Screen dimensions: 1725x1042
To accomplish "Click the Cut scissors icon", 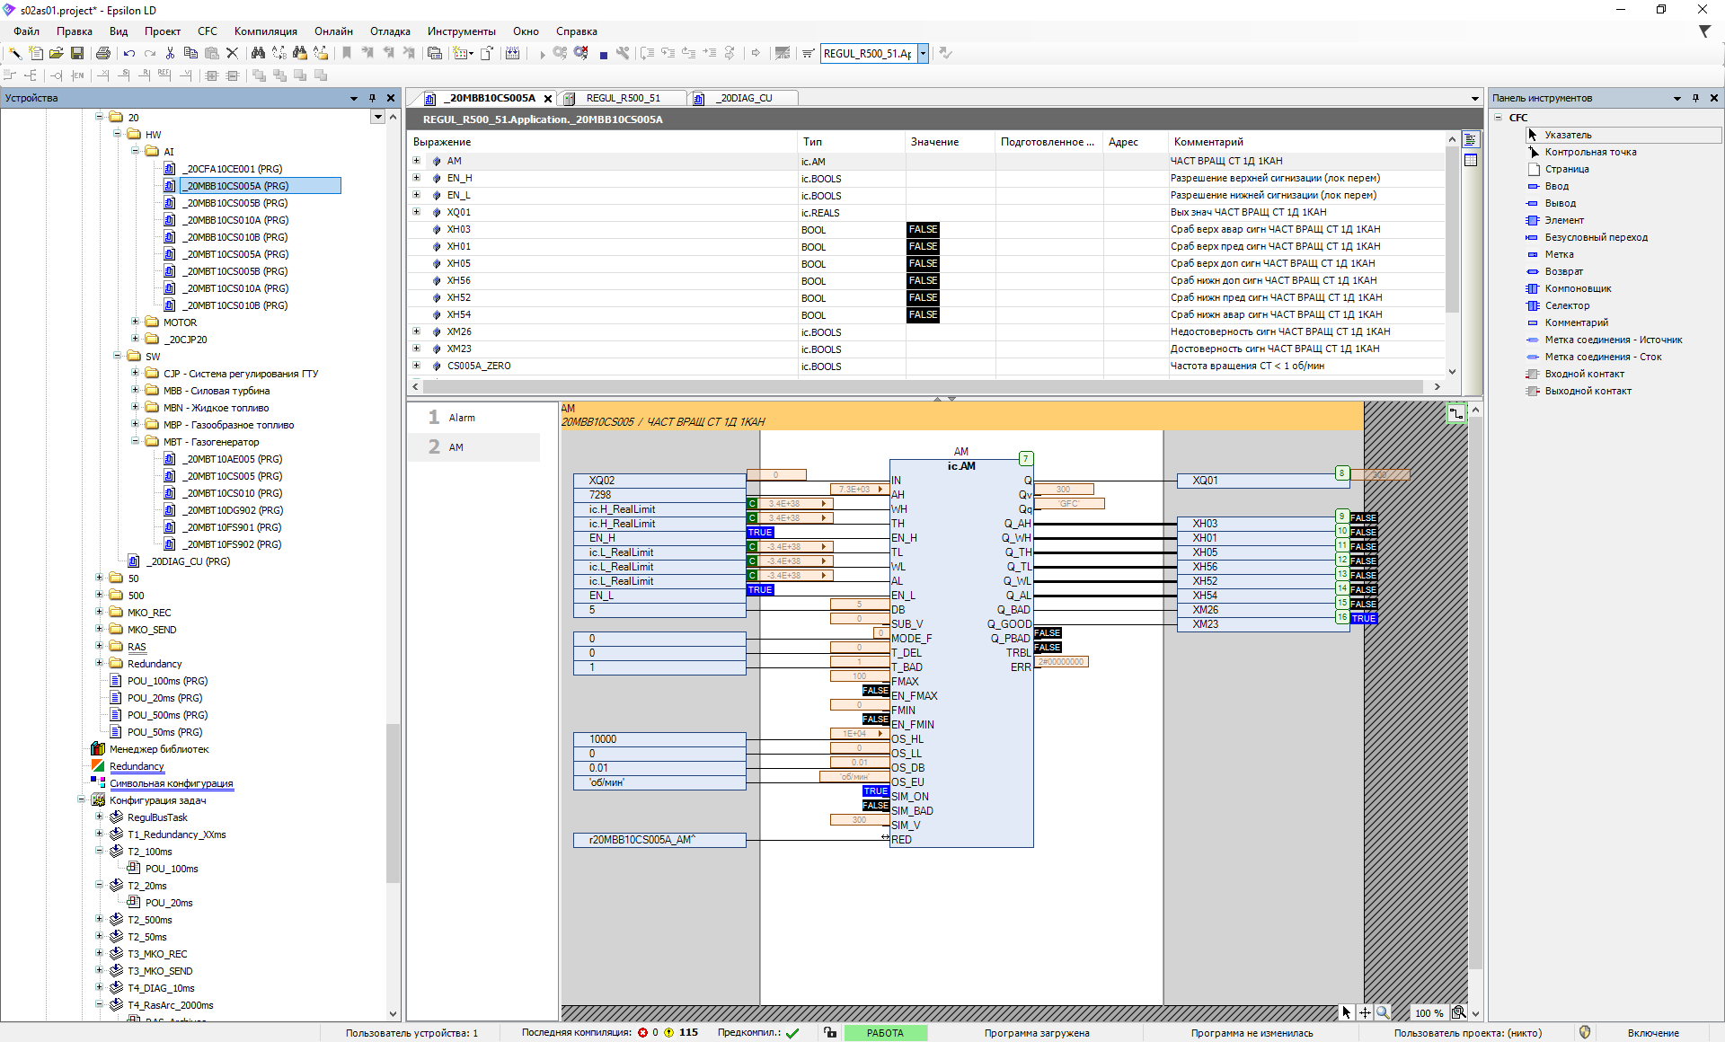I will [x=170, y=54].
